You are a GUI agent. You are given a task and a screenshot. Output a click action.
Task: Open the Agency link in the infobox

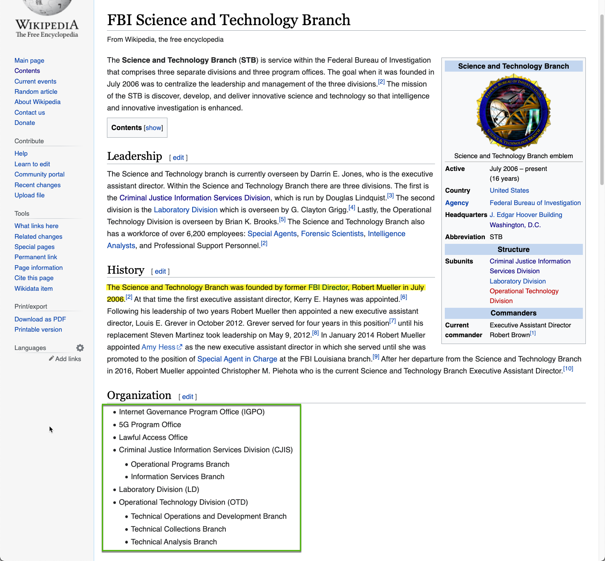[457, 203]
